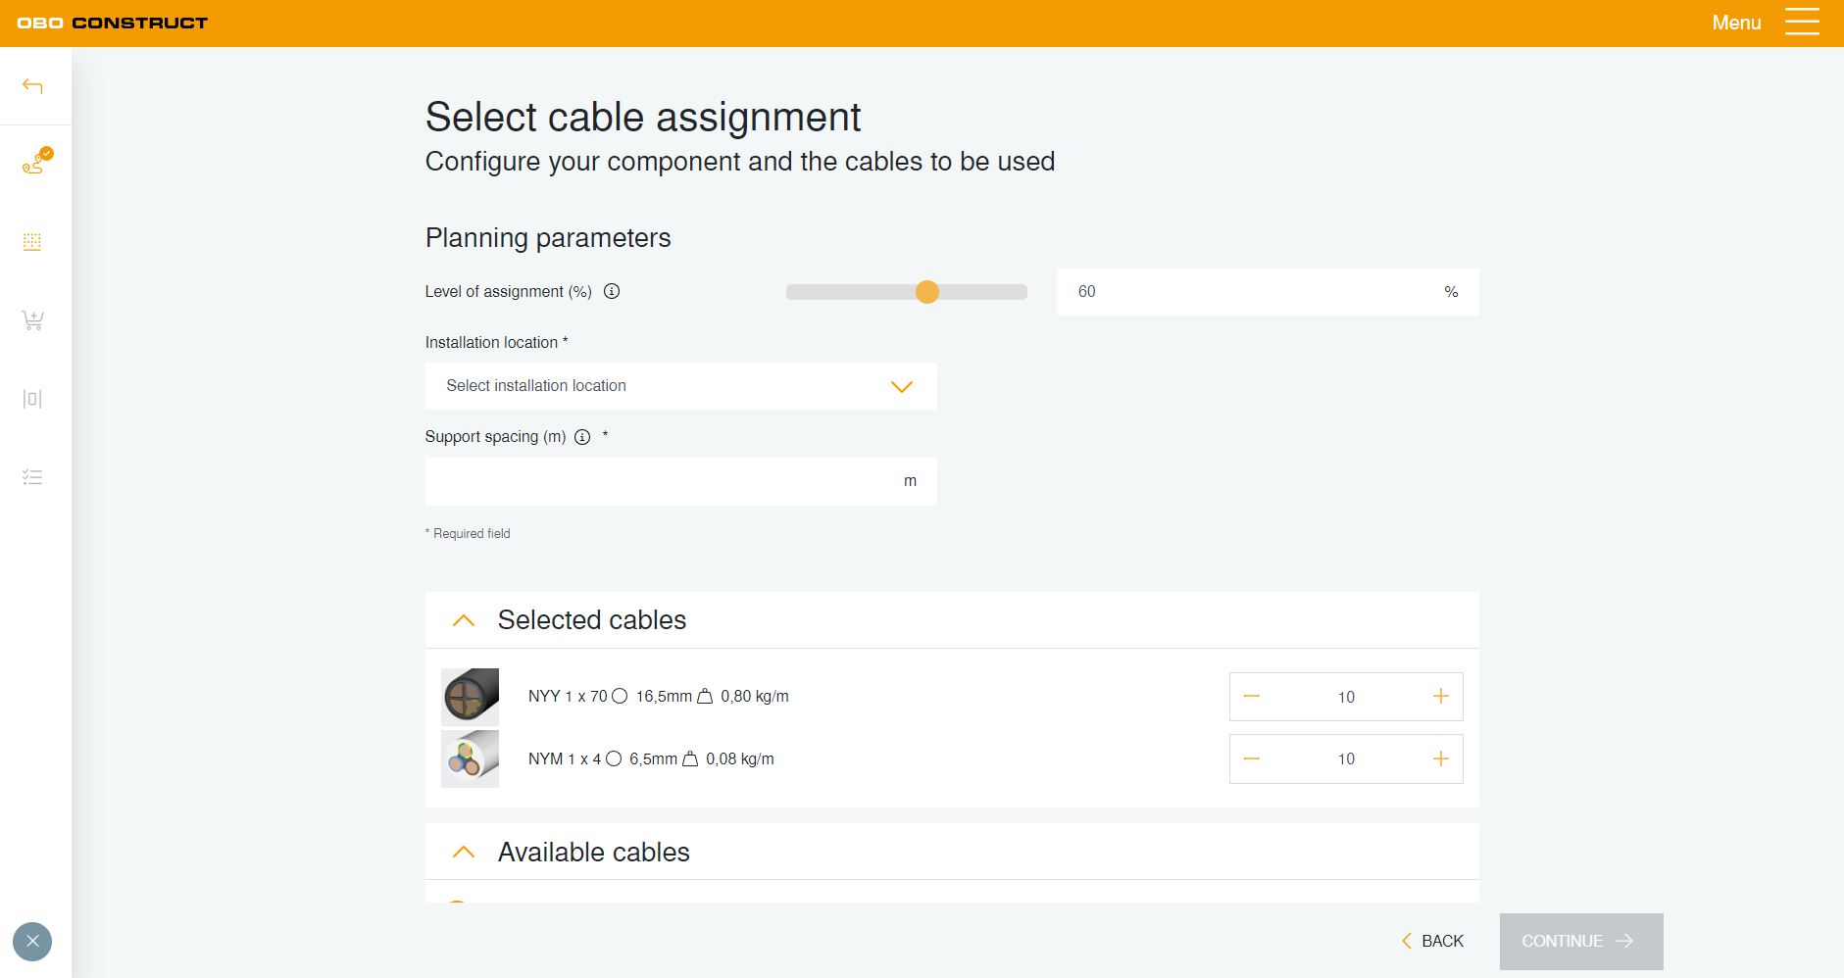
Task: Collapse the Selected cables section
Action: tap(464, 620)
